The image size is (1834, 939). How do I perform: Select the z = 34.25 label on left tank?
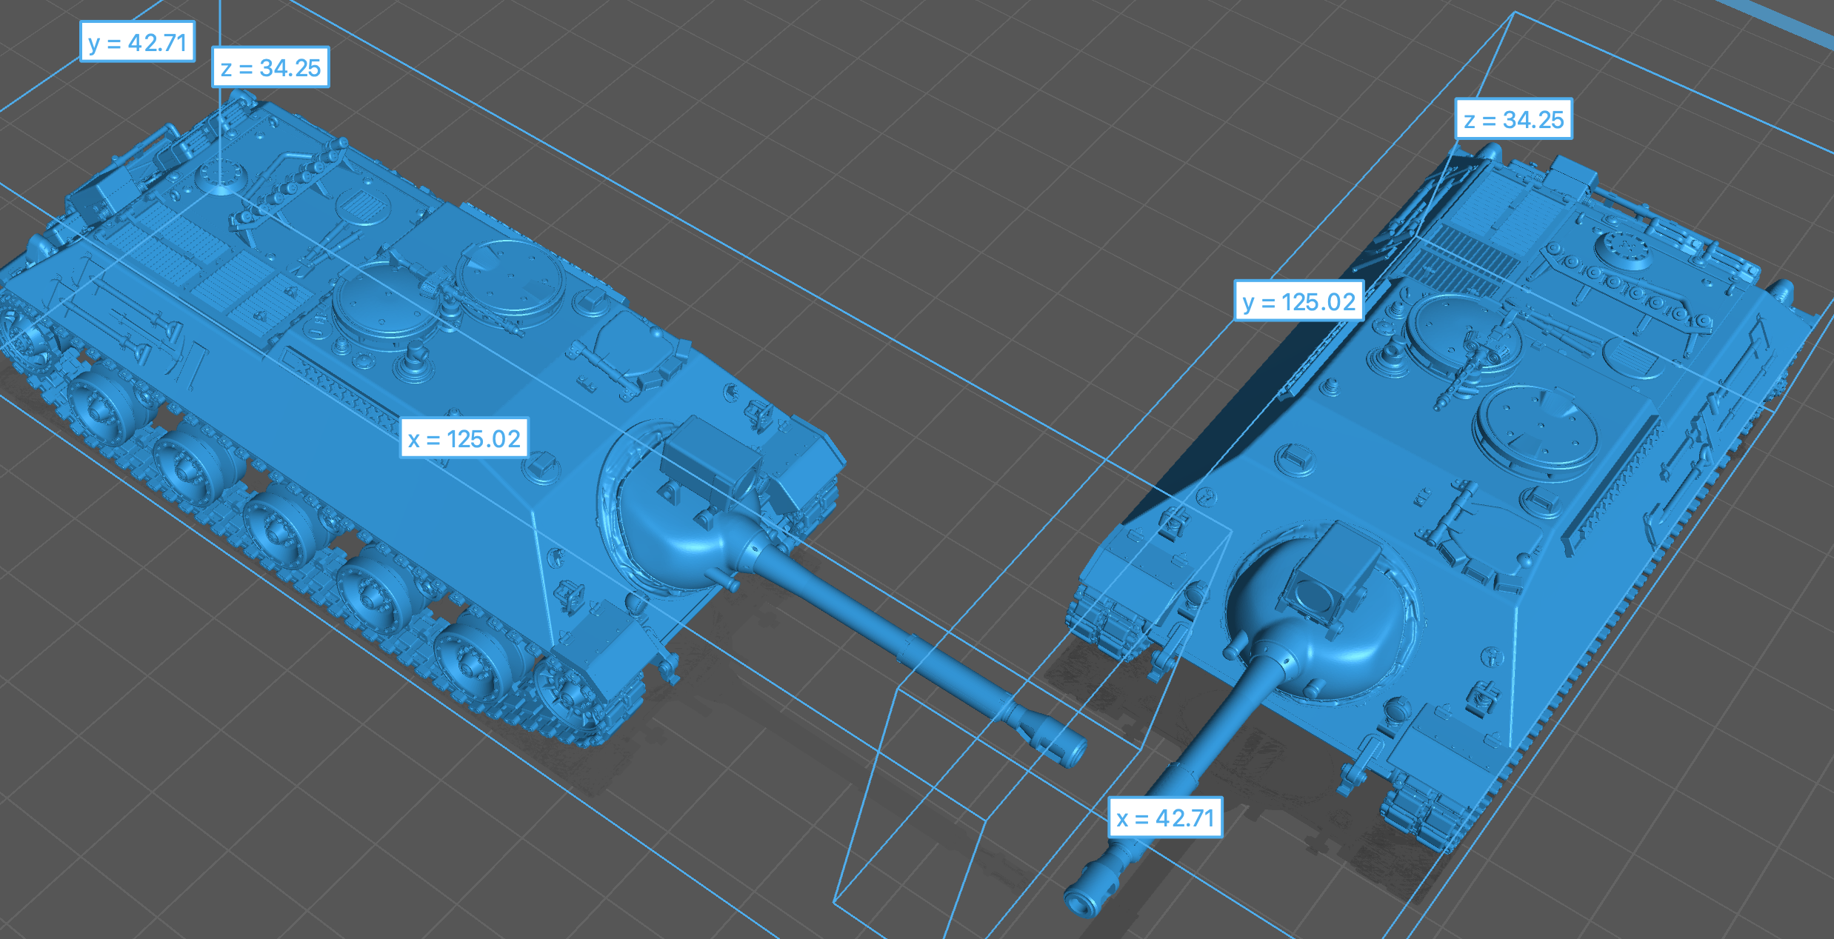[x=270, y=68]
